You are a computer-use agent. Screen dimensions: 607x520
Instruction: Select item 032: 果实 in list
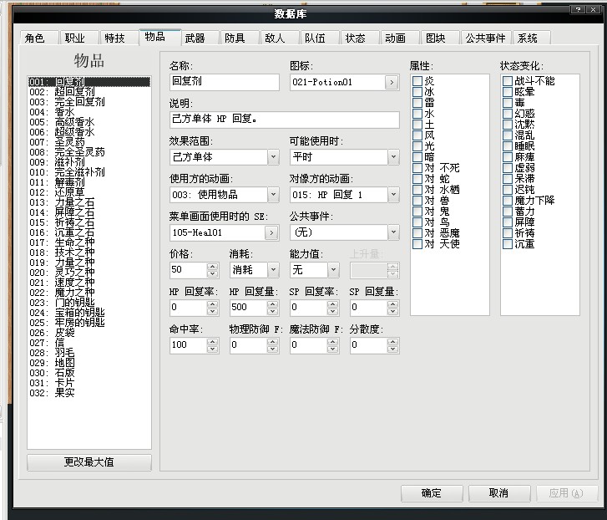point(89,393)
